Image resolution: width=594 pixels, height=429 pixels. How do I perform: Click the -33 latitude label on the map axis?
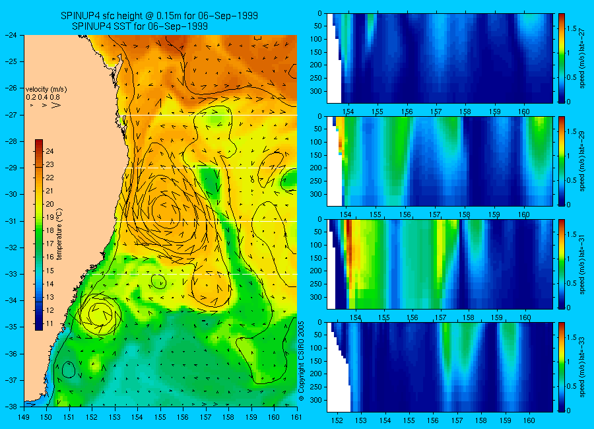11,274
